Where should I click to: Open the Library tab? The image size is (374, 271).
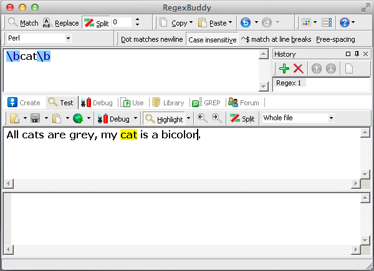pyautogui.click(x=168, y=103)
